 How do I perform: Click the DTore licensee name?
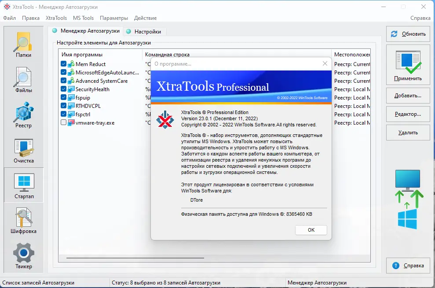click(197, 200)
